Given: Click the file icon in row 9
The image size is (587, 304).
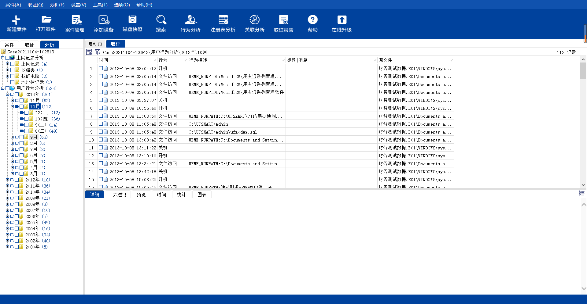Looking at the screenshot, I should (105, 132).
